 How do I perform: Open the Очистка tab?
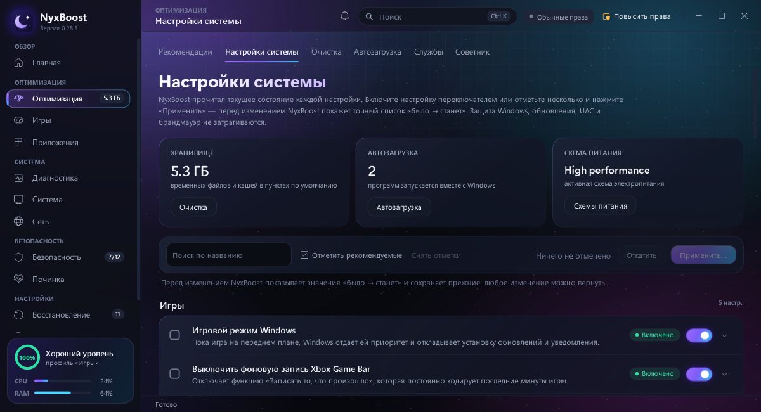pos(327,52)
